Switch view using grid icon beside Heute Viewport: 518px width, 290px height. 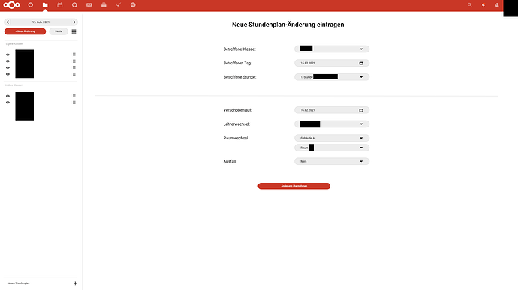pos(74,31)
